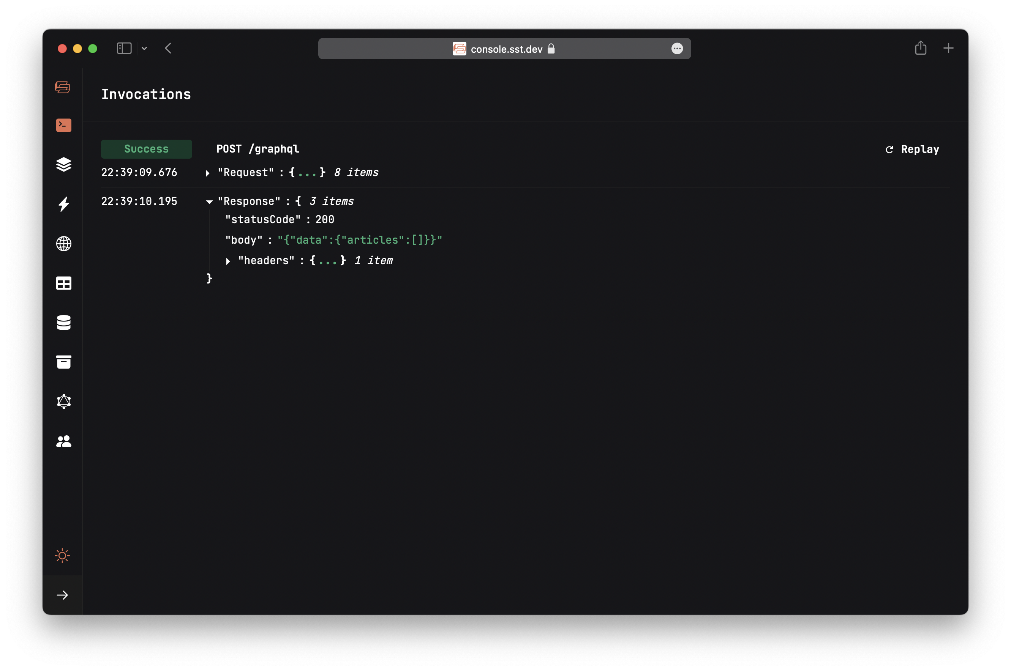The height and width of the screenshot is (671, 1011).
Task: Click the SST logo in the sidebar
Action: [63, 87]
